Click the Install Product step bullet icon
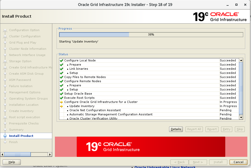This screenshot has width=251, height=168. (5, 136)
